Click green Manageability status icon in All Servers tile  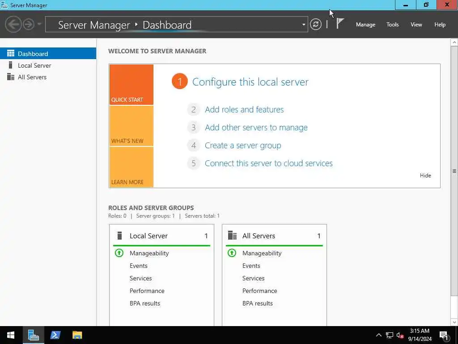pyautogui.click(x=232, y=253)
